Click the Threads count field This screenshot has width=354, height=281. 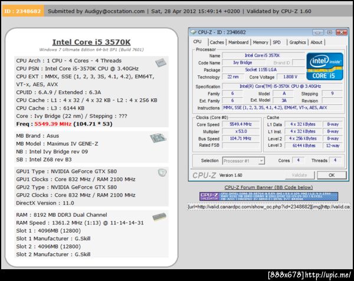pos(335,160)
